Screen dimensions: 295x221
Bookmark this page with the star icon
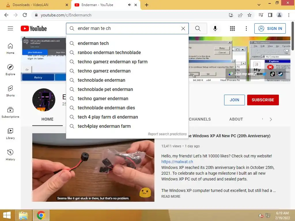pos(249,15)
